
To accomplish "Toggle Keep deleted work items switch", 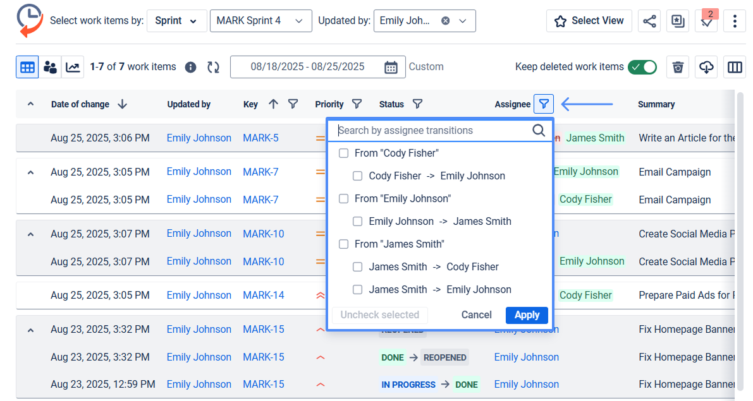I will tap(642, 66).
